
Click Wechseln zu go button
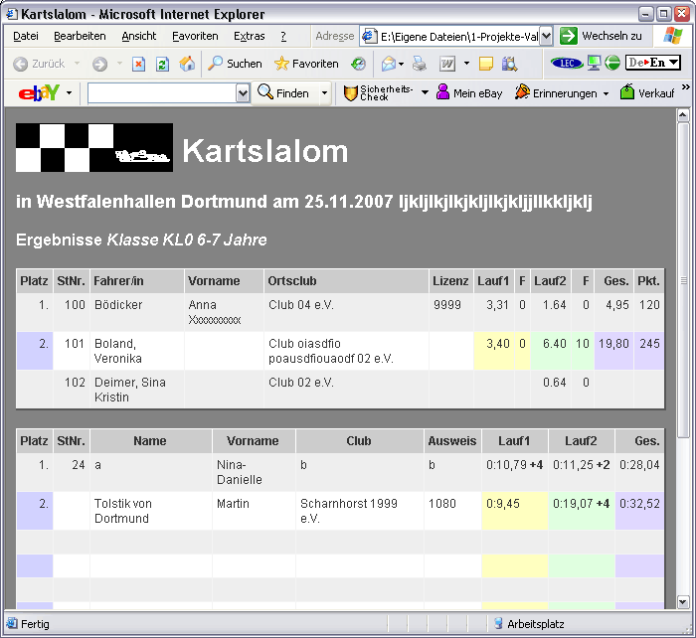pos(601,36)
